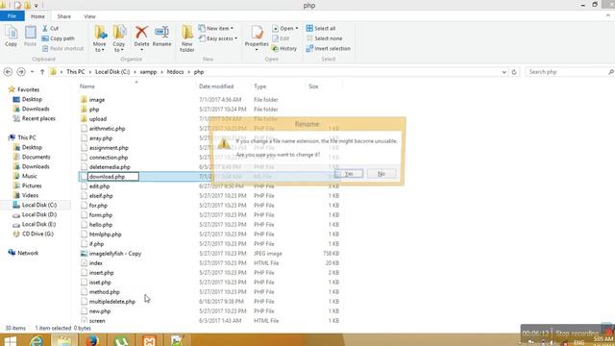Click xampp in the address bar
The height and width of the screenshot is (346, 615).
pyautogui.click(x=148, y=72)
